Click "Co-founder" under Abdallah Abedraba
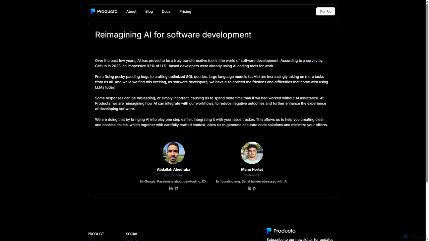 174,175
